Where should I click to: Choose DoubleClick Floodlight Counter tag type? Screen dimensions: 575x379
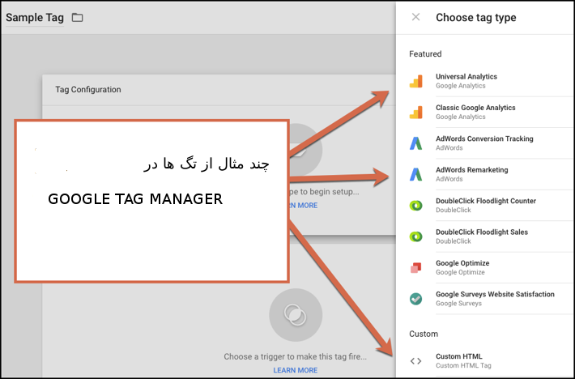click(485, 205)
